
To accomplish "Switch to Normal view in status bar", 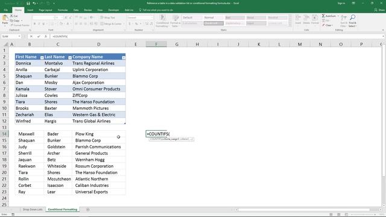I will [x=331, y=215].
